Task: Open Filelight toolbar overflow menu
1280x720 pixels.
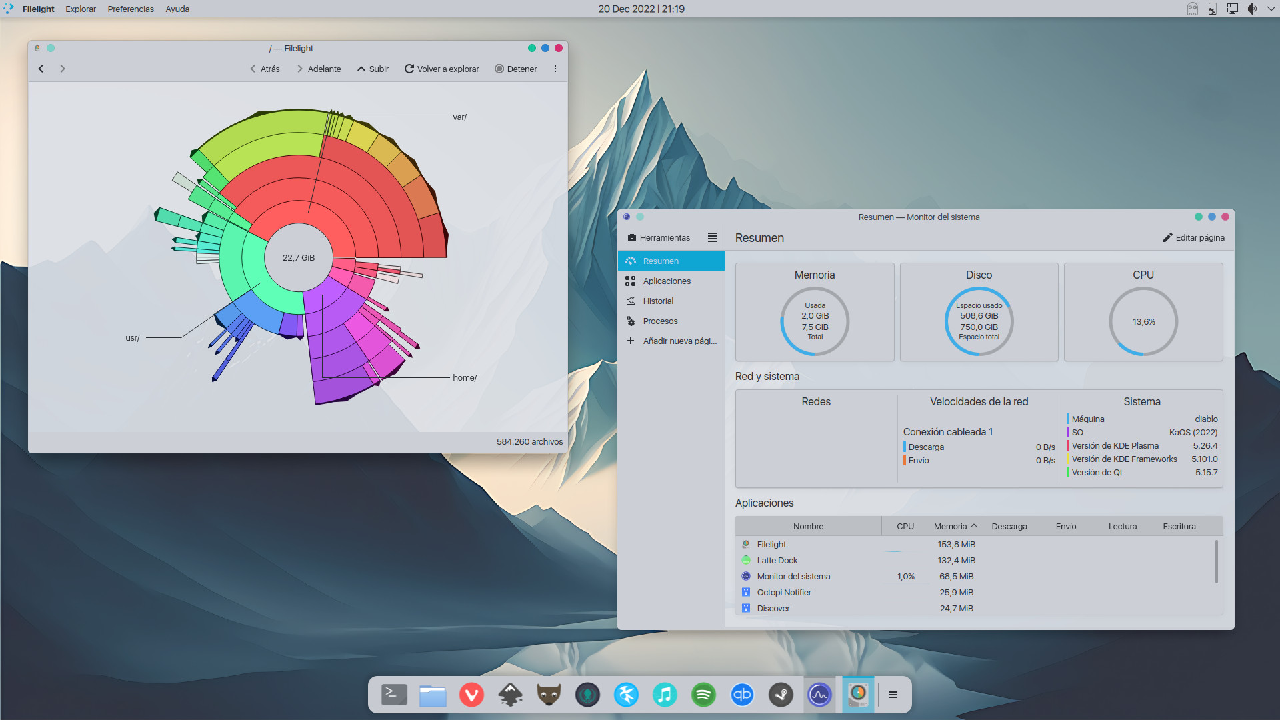Action: 555,69
